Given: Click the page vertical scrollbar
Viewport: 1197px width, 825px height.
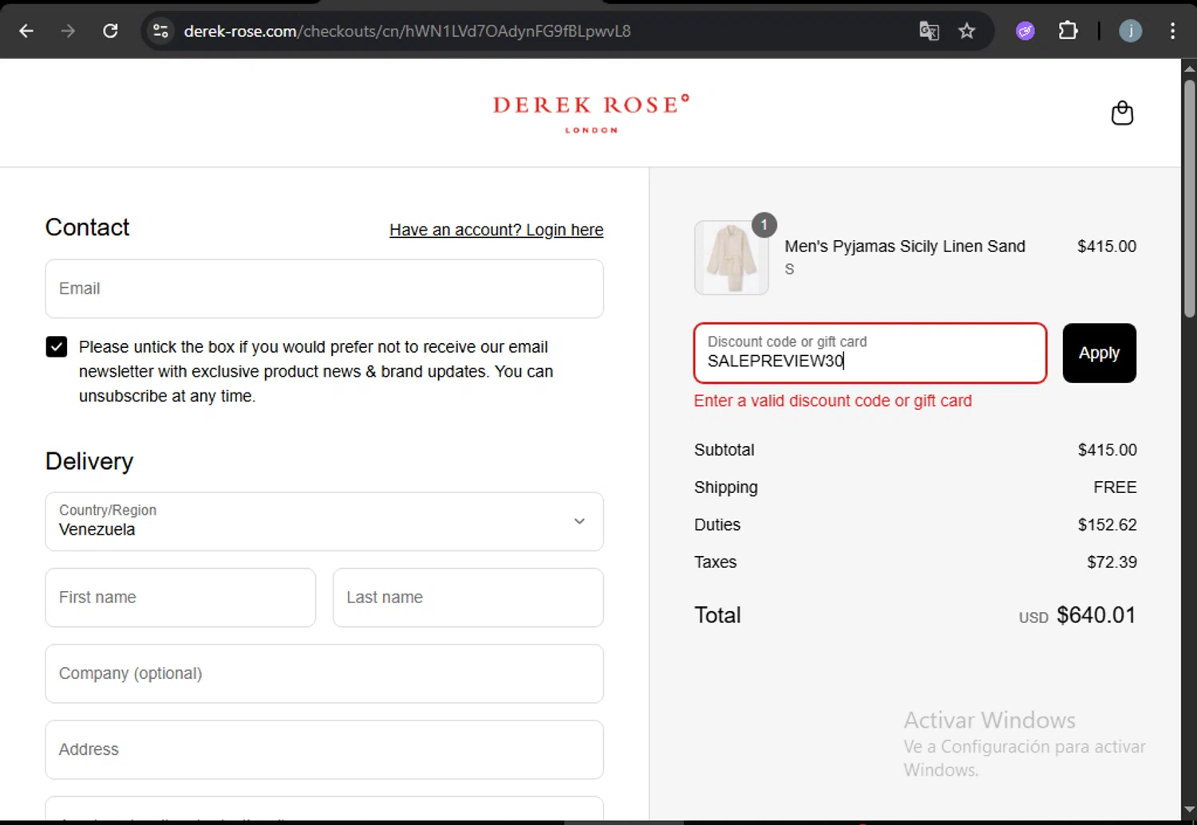Looking at the screenshot, I should click(x=1189, y=199).
